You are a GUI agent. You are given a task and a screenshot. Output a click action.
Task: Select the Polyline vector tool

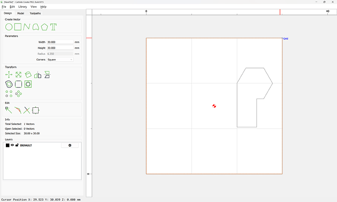pos(27,27)
